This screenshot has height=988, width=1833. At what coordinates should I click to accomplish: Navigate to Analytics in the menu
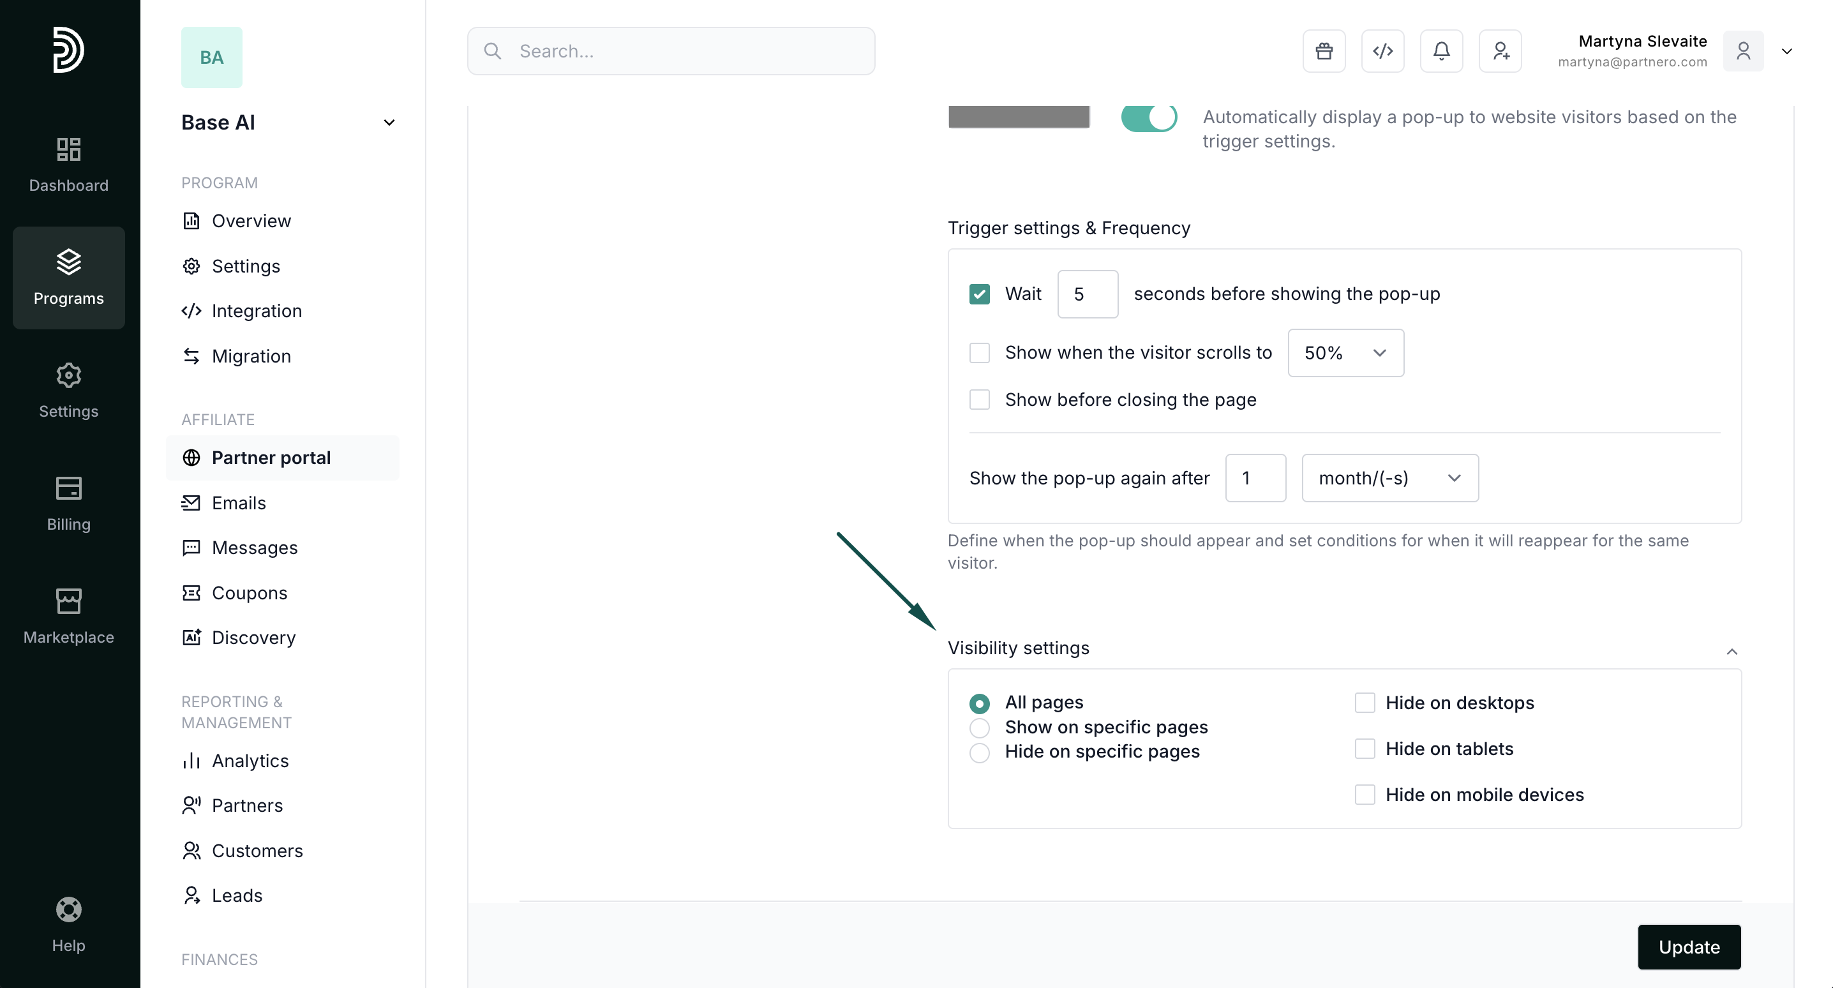(250, 760)
